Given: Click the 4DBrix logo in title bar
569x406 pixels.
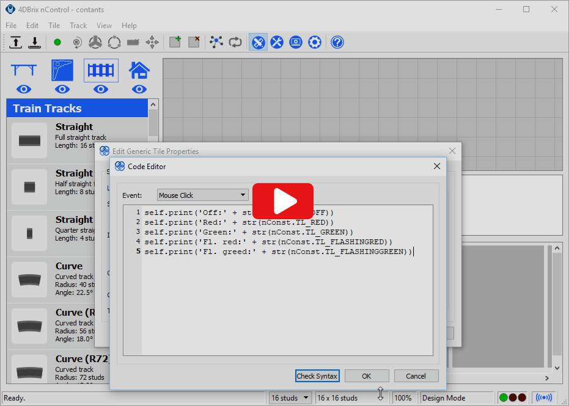Looking at the screenshot, I should [10, 9].
